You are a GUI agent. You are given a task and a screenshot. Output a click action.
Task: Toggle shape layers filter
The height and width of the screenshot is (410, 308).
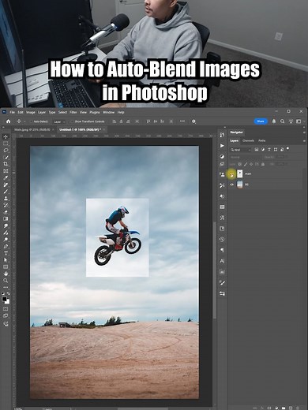point(276,149)
